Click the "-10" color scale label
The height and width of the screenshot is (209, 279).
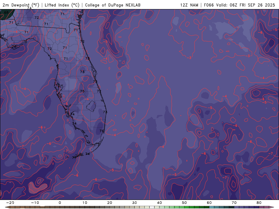35,203
